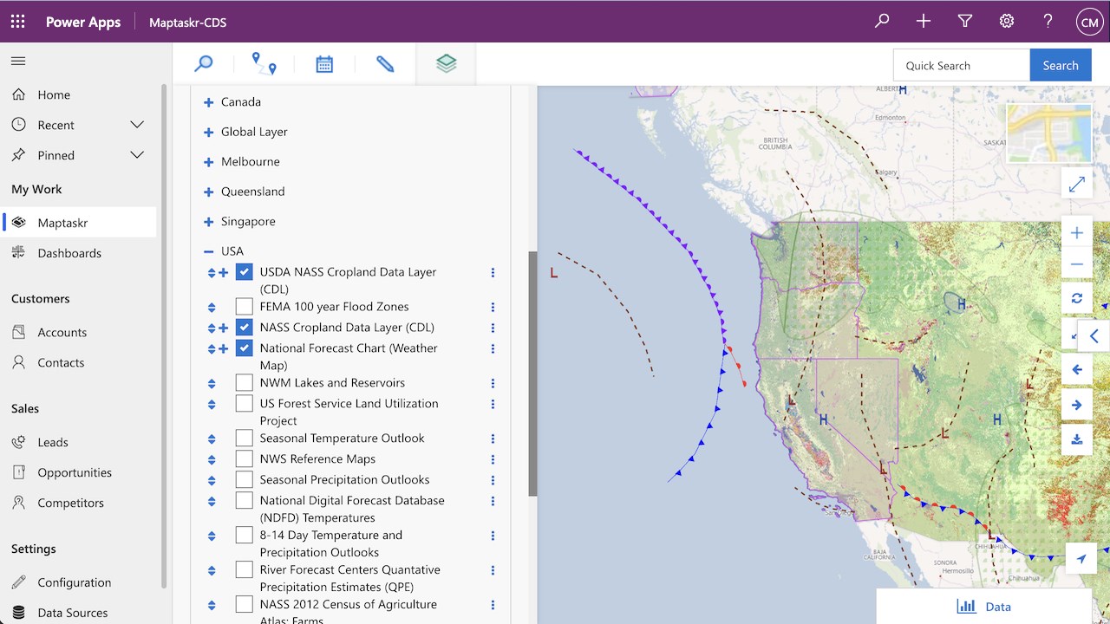Expand Pinned in the sidebar

coord(137,155)
